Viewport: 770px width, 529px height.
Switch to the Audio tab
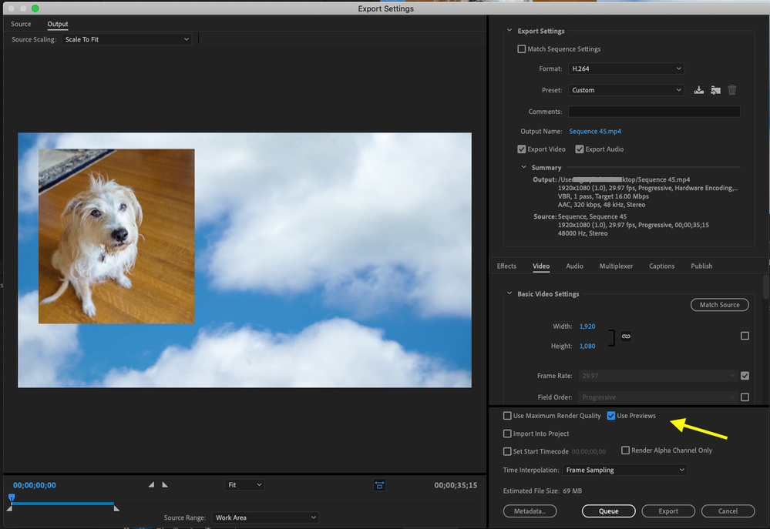[574, 266]
